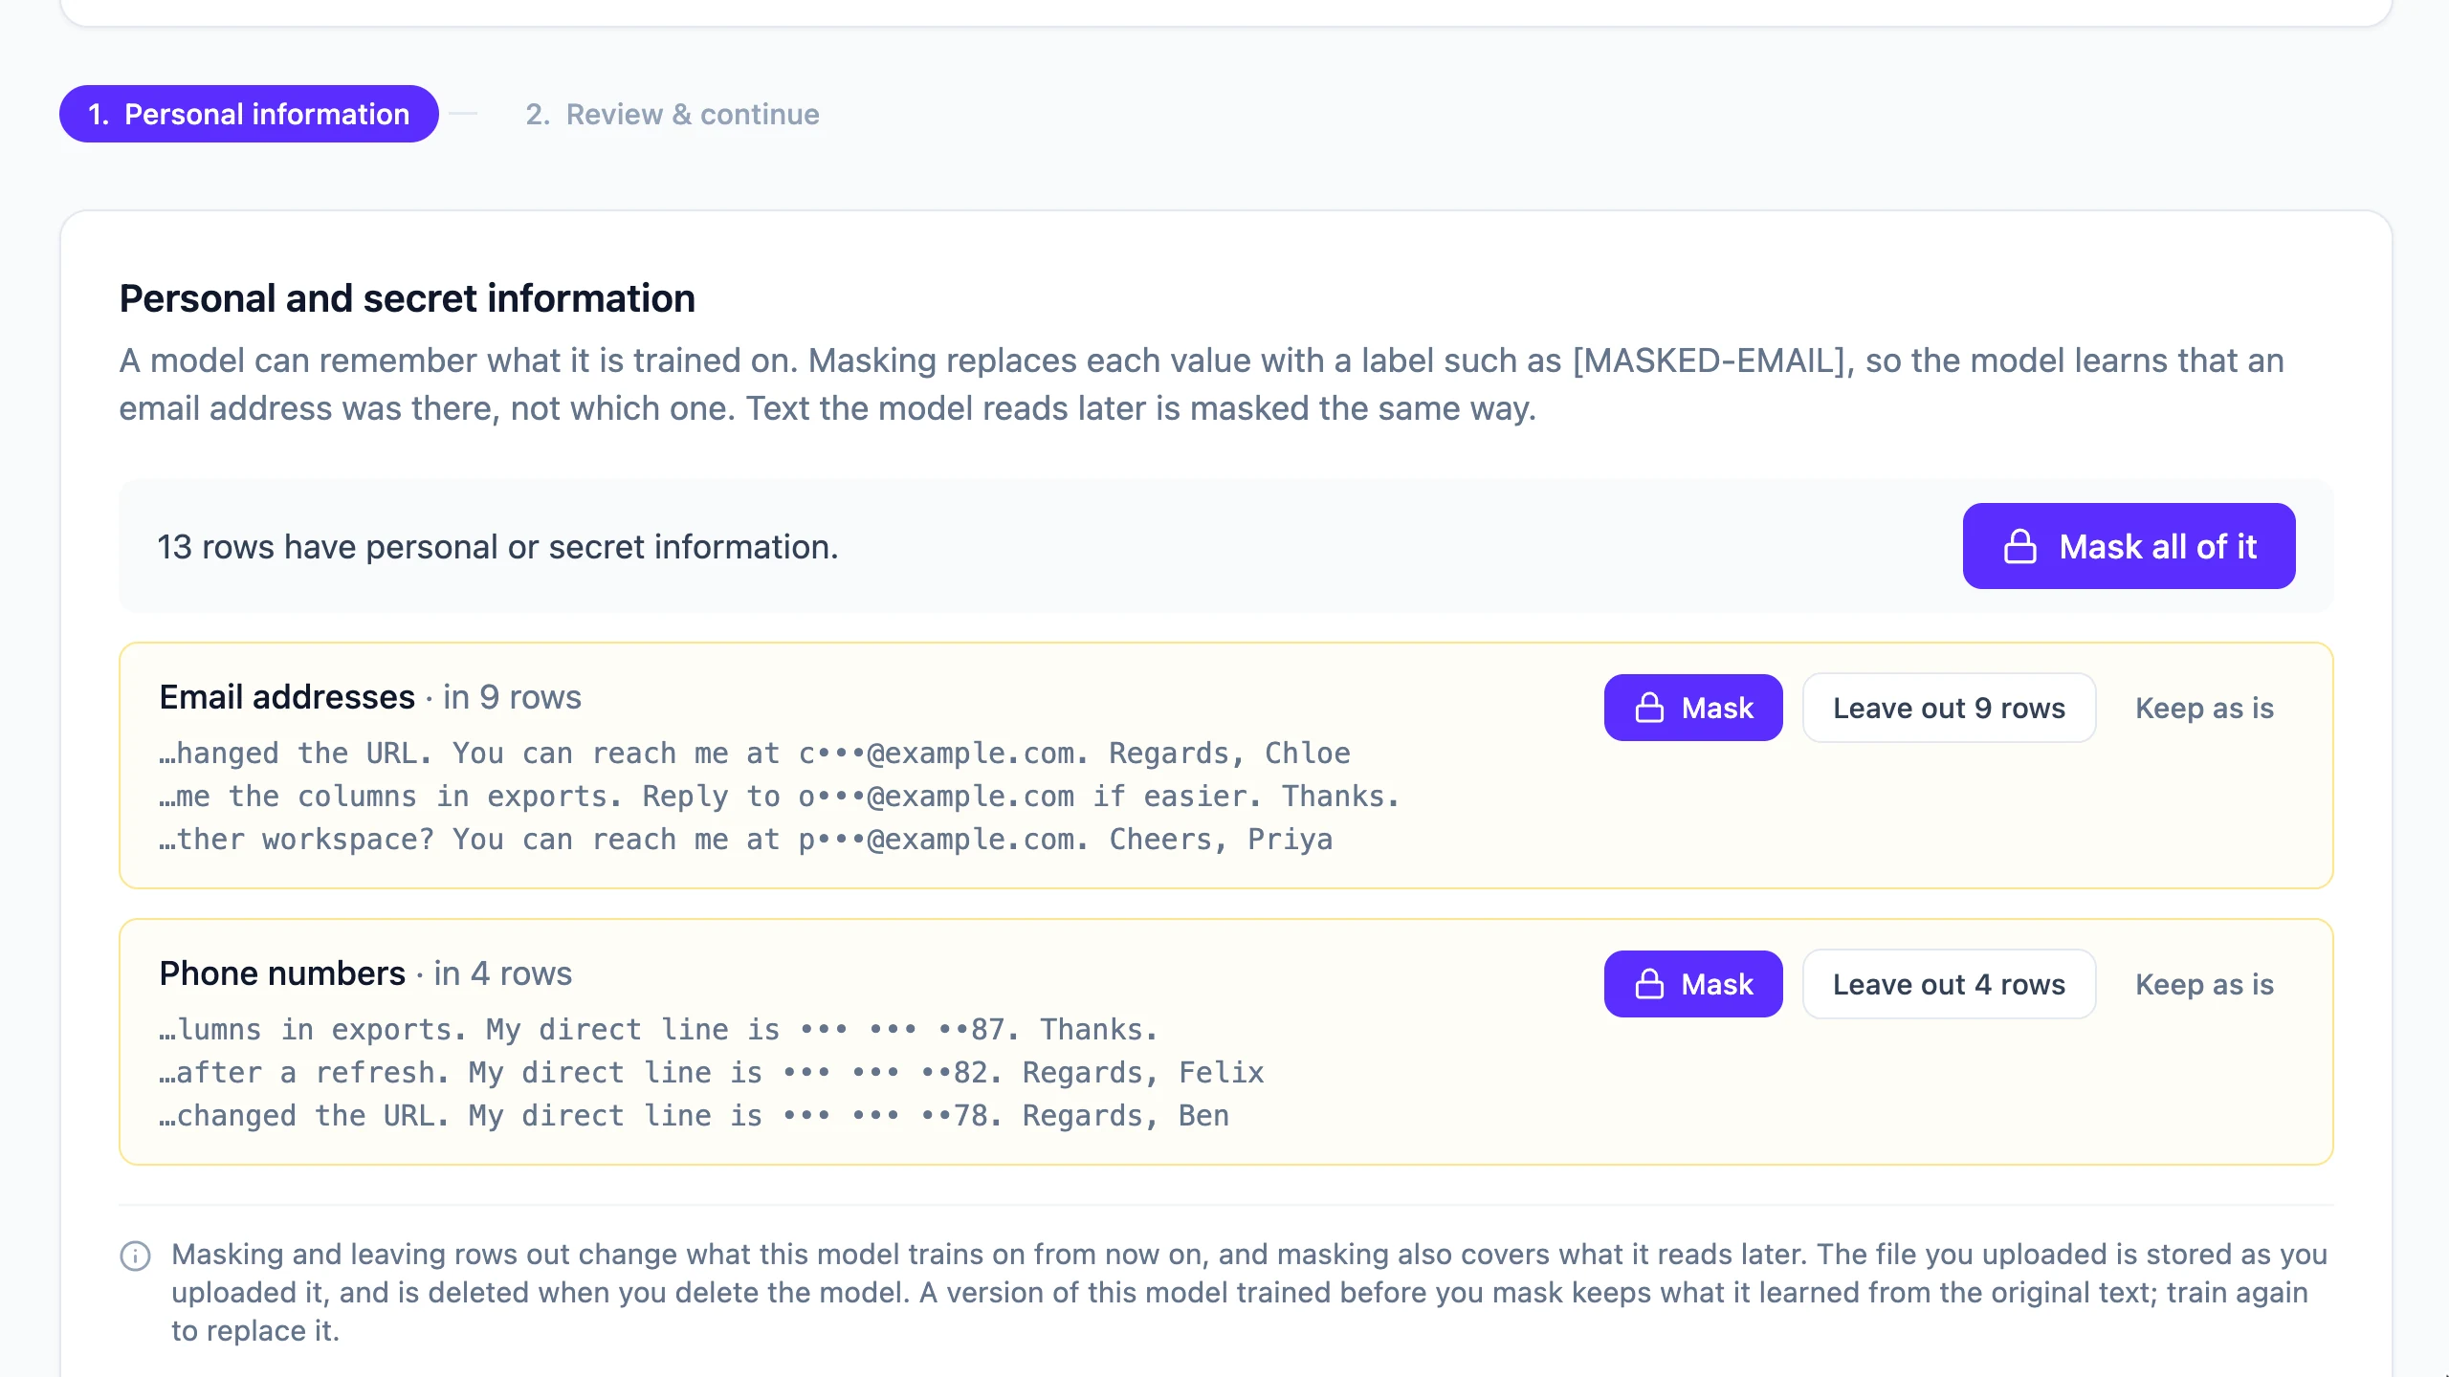Viewport: 2449px width, 1377px height.
Task: Click the '13 rows have personal or secret information' text
Action: click(497, 547)
